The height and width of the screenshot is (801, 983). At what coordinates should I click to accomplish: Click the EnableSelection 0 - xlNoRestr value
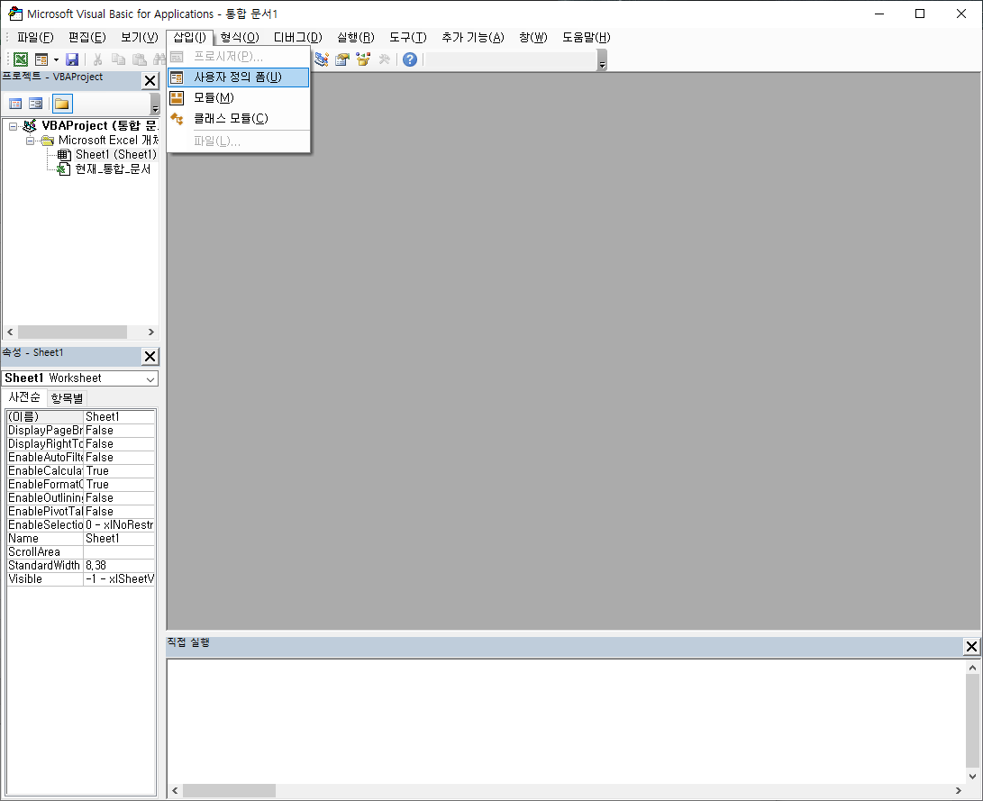pos(119,525)
